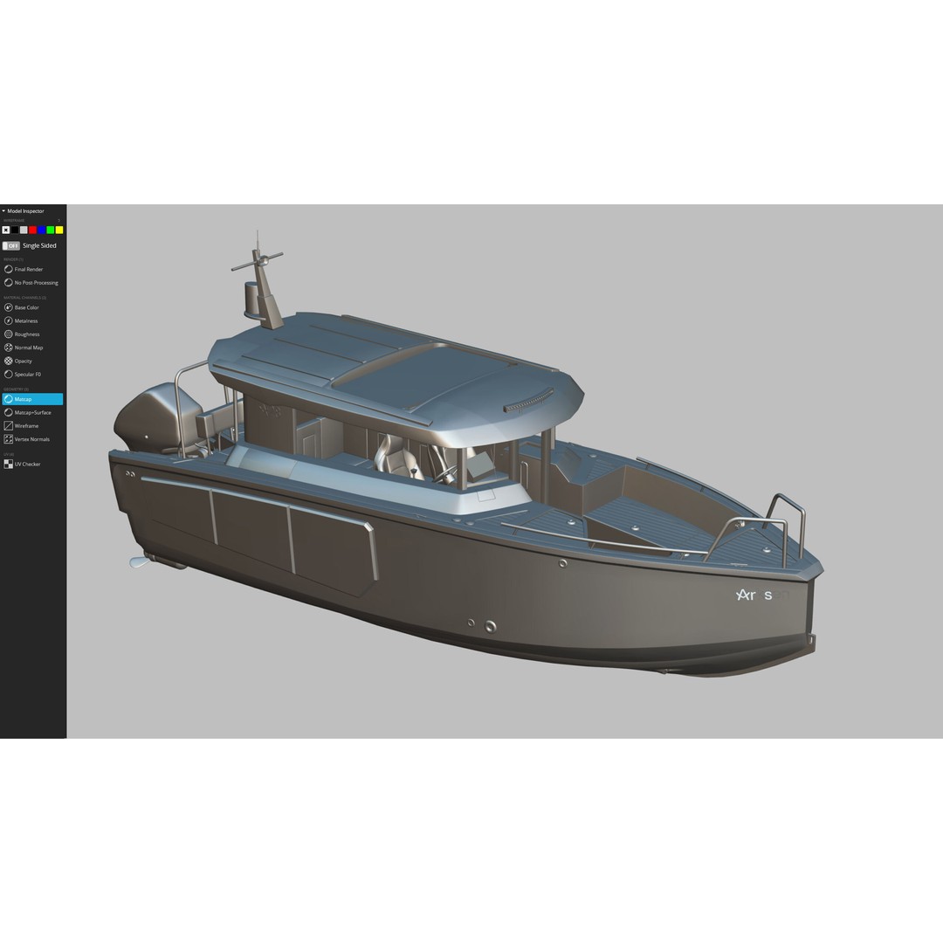943x943 pixels.
Task: Show the Specular F0 channel
Action: point(23,374)
